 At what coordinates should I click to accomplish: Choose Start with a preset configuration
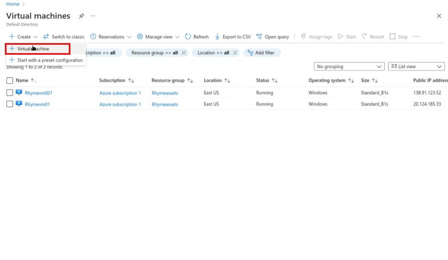click(x=46, y=60)
